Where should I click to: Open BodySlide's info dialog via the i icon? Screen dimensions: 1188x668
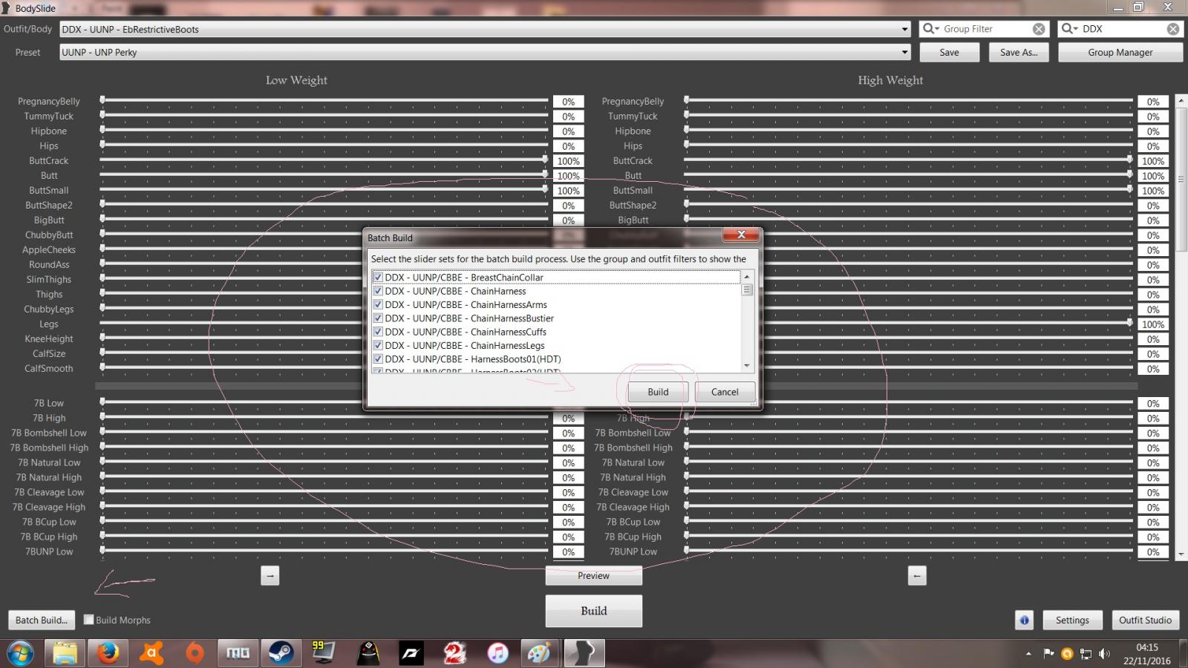(1025, 620)
